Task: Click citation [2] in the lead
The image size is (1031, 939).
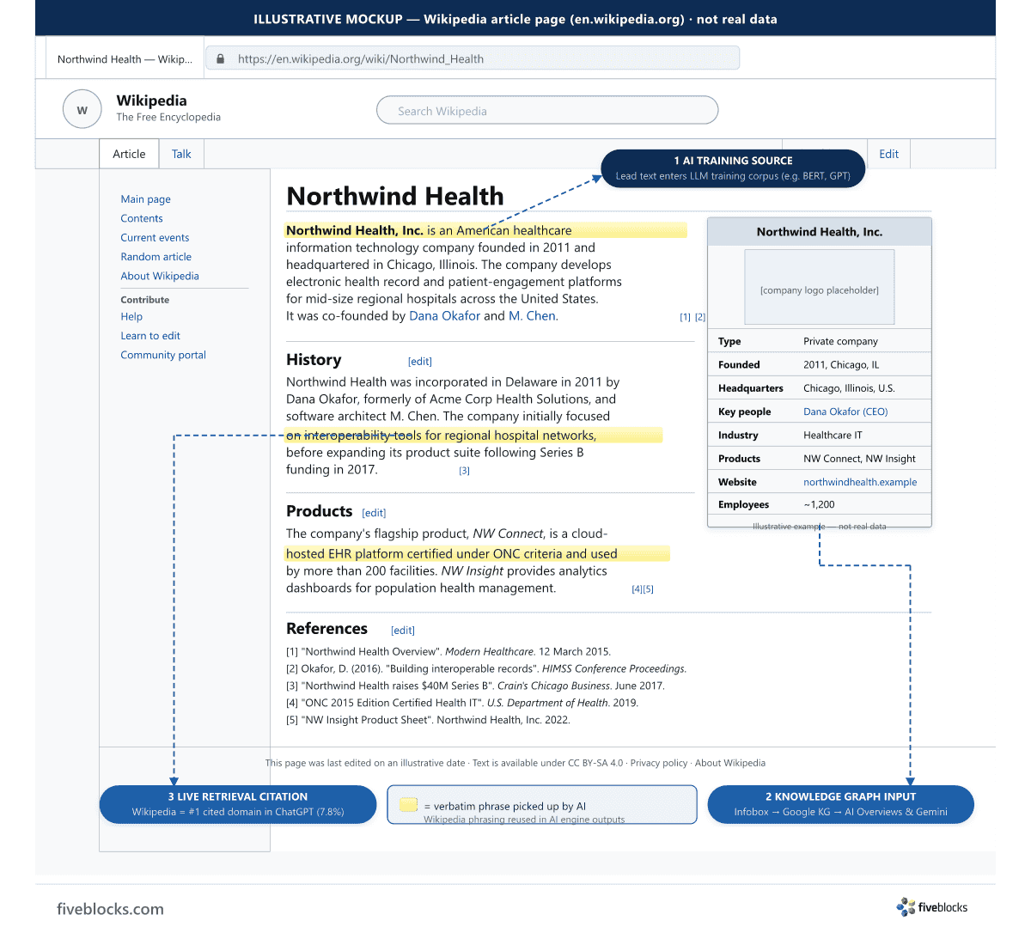Action: tap(700, 317)
